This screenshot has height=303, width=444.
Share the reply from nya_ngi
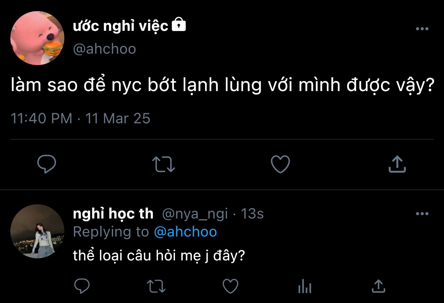point(378,286)
